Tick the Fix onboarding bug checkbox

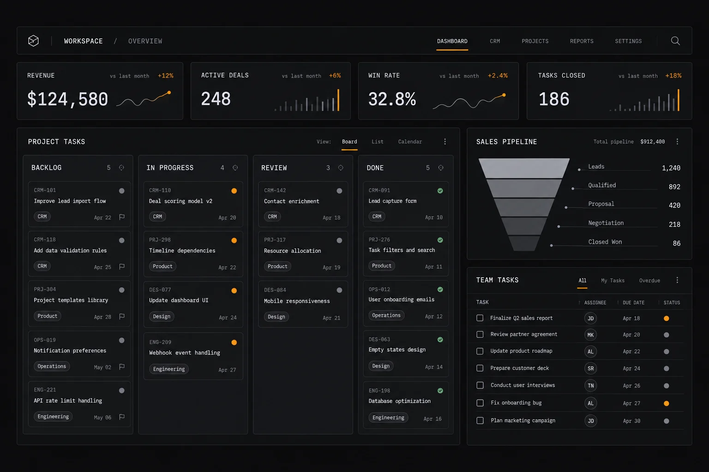tap(480, 403)
